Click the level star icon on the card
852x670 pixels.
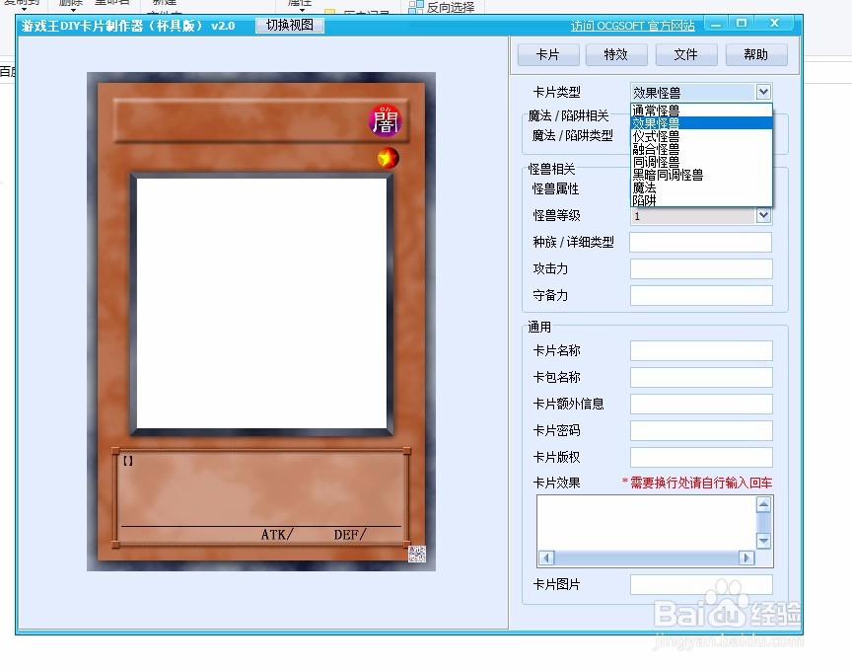pos(388,158)
